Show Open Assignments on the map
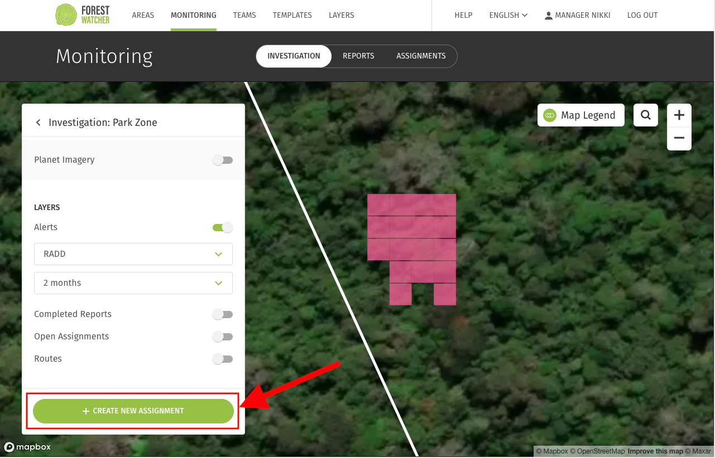715x458 pixels. tap(222, 337)
